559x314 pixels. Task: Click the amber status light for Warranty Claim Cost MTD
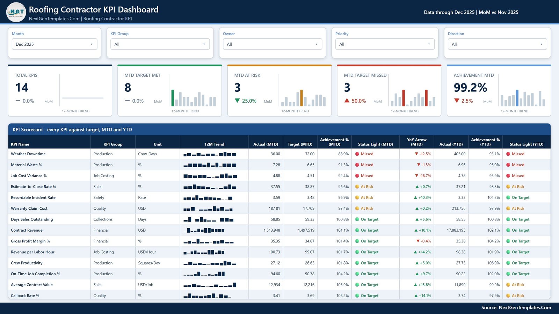[x=357, y=209]
